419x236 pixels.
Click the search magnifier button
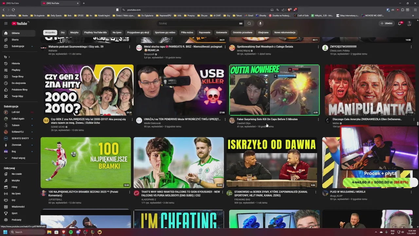click(249, 23)
